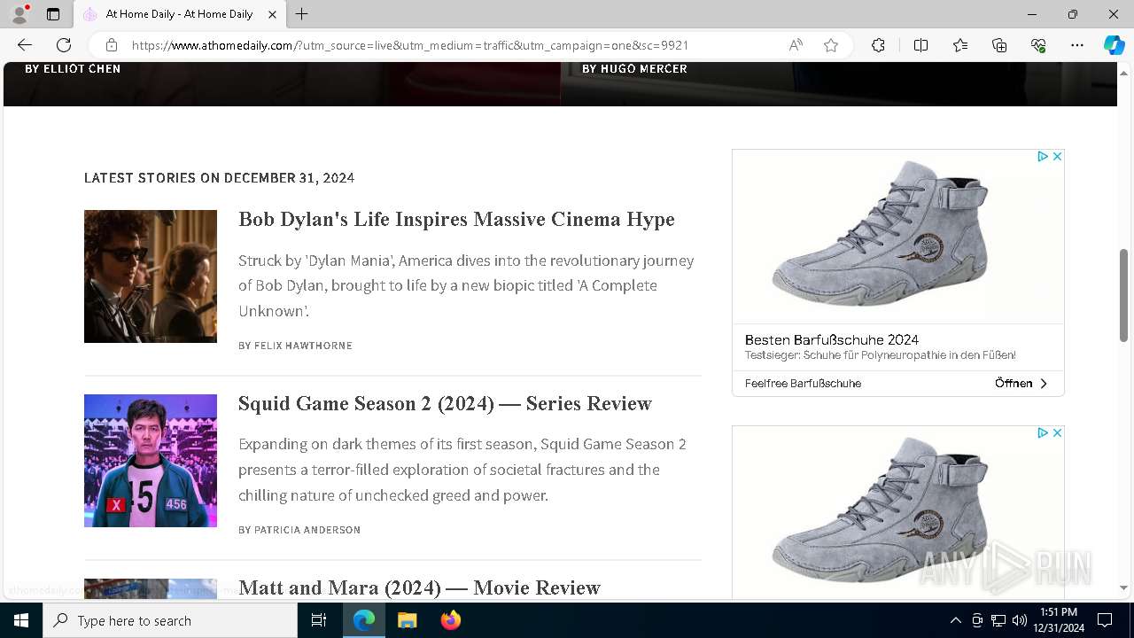The width and height of the screenshot is (1134, 638).
Task: Click the Bob Dylan story thumbnail
Action: (x=151, y=276)
